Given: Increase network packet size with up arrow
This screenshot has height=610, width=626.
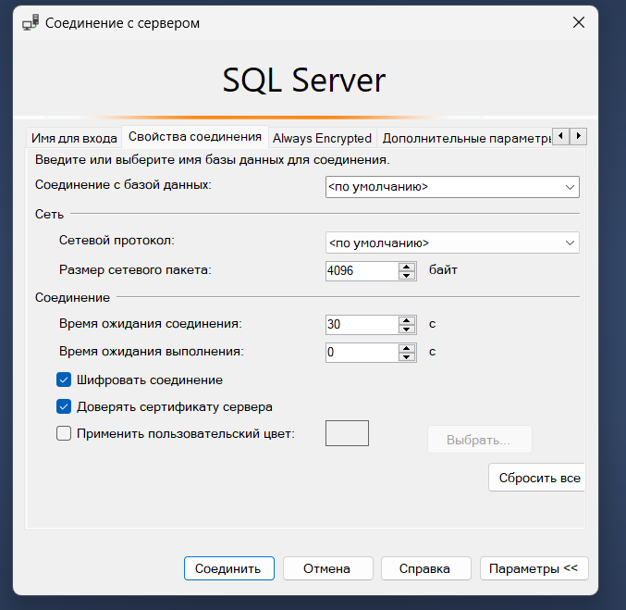Looking at the screenshot, I should [x=407, y=267].
